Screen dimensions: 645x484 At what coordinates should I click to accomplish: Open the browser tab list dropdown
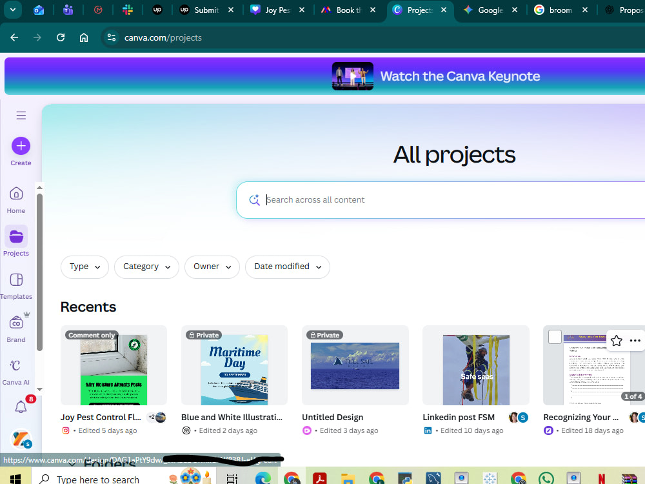click(x=13, y=10)
